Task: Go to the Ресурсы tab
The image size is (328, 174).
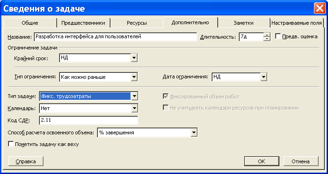Action: coord(137,23)
